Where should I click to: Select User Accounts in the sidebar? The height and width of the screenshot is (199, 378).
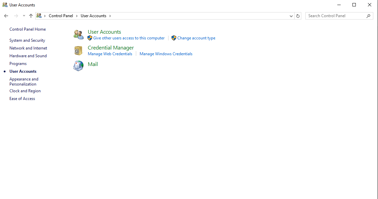23,71
